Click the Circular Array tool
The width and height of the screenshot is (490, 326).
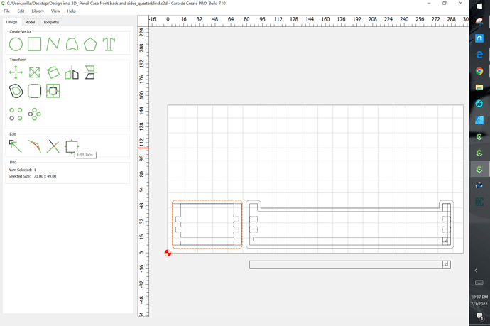[34, 114]
